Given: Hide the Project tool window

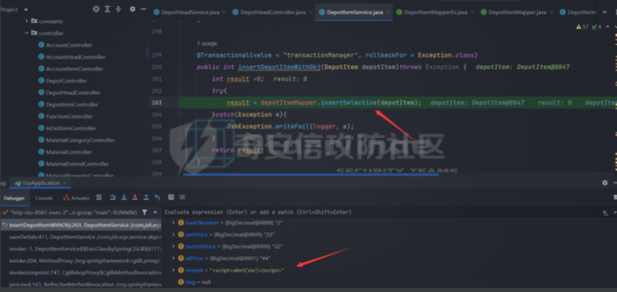Looking at the screenshot, I should coord(144,9).
